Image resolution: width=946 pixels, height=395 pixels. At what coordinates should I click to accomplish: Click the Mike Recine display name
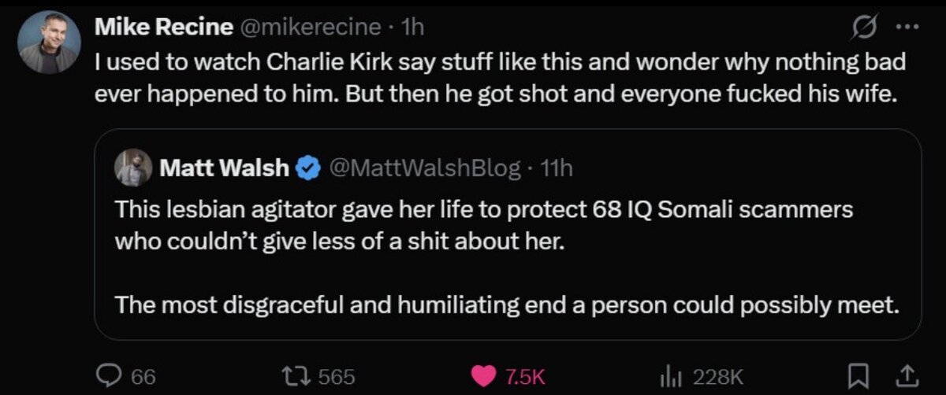point(163,27)
